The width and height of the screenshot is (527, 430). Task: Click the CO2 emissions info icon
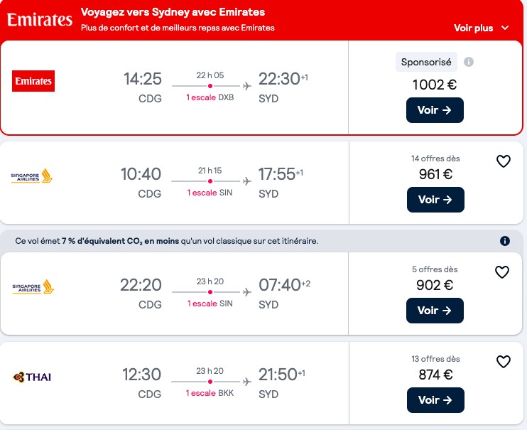[504, 241]
